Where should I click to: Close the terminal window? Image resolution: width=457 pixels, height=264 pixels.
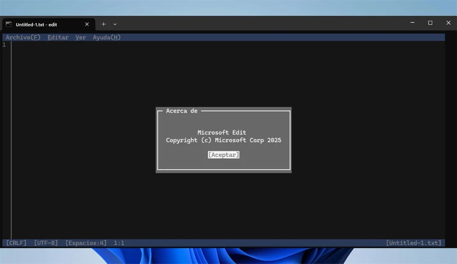point(448,23)
